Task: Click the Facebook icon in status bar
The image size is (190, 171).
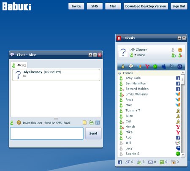Action: [120, 162]
